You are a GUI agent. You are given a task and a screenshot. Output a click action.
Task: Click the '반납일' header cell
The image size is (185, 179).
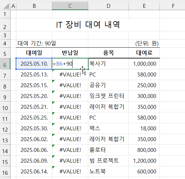tap(70, 53)
